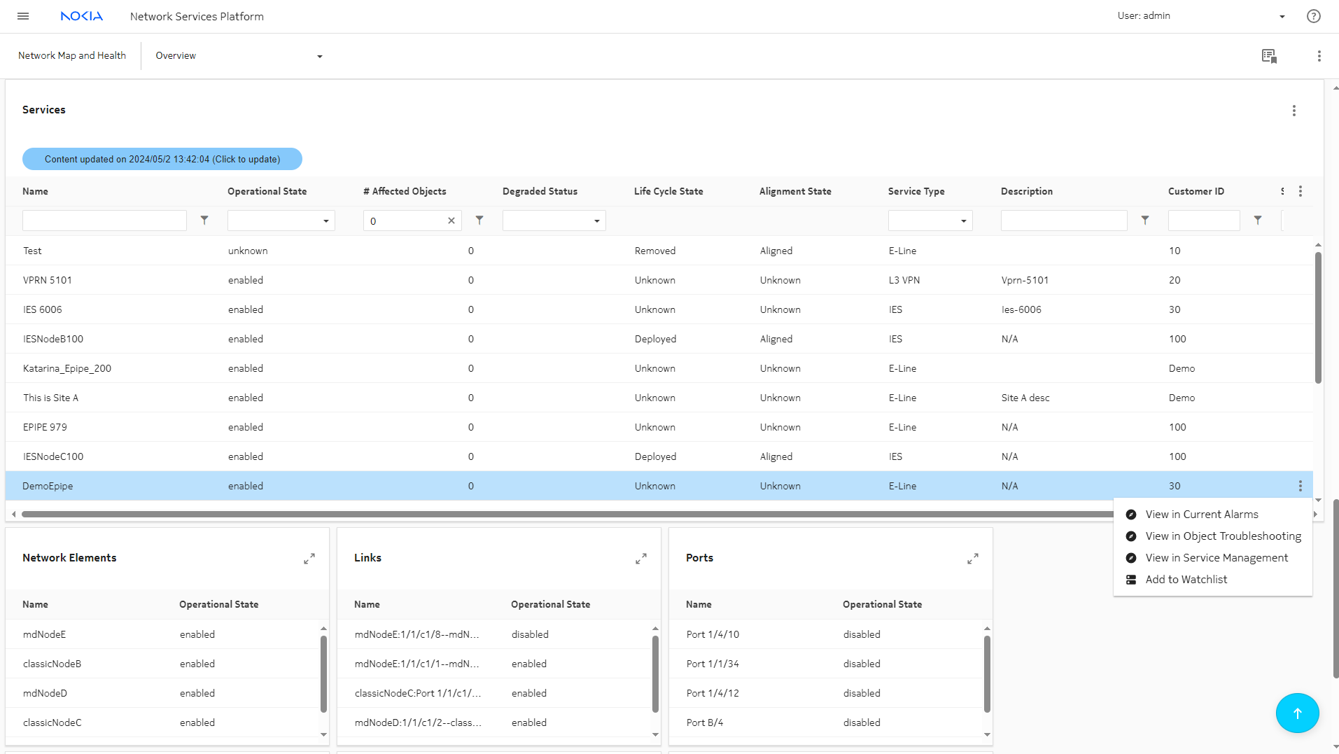Select View in Current Alarms
Screen dimensions: 1339x754
(1201, 515)
